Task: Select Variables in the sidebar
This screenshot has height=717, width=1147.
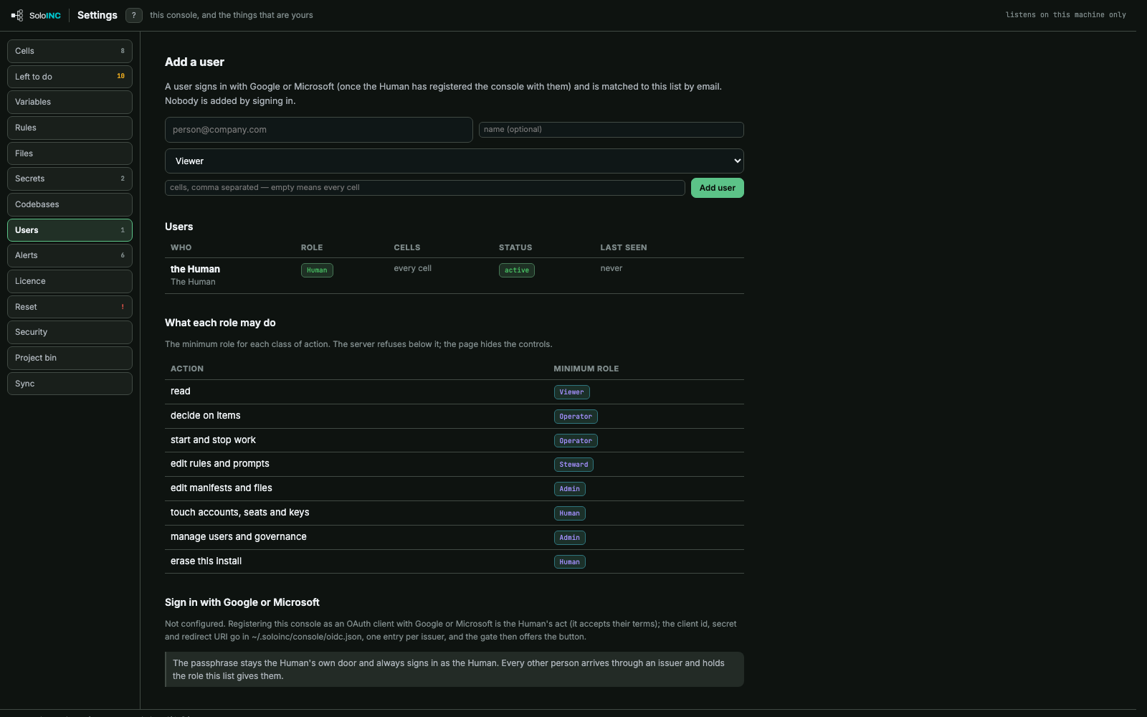Action: click(70, 102)
